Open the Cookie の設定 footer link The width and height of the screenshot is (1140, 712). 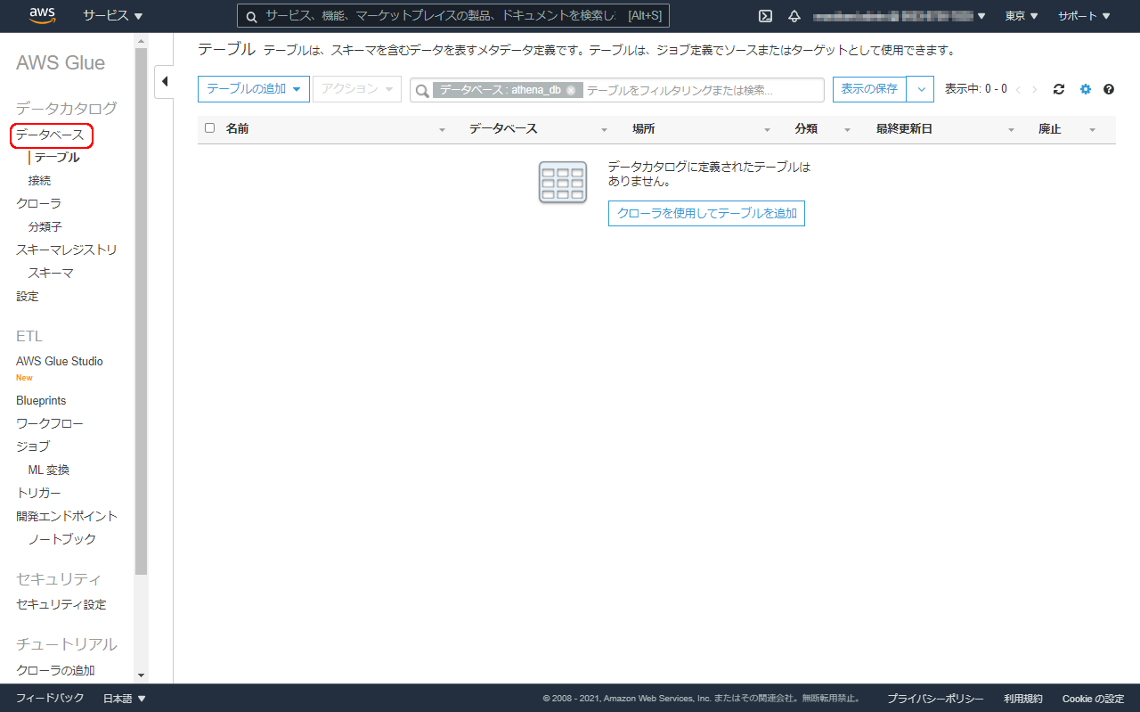point(1093,699)
